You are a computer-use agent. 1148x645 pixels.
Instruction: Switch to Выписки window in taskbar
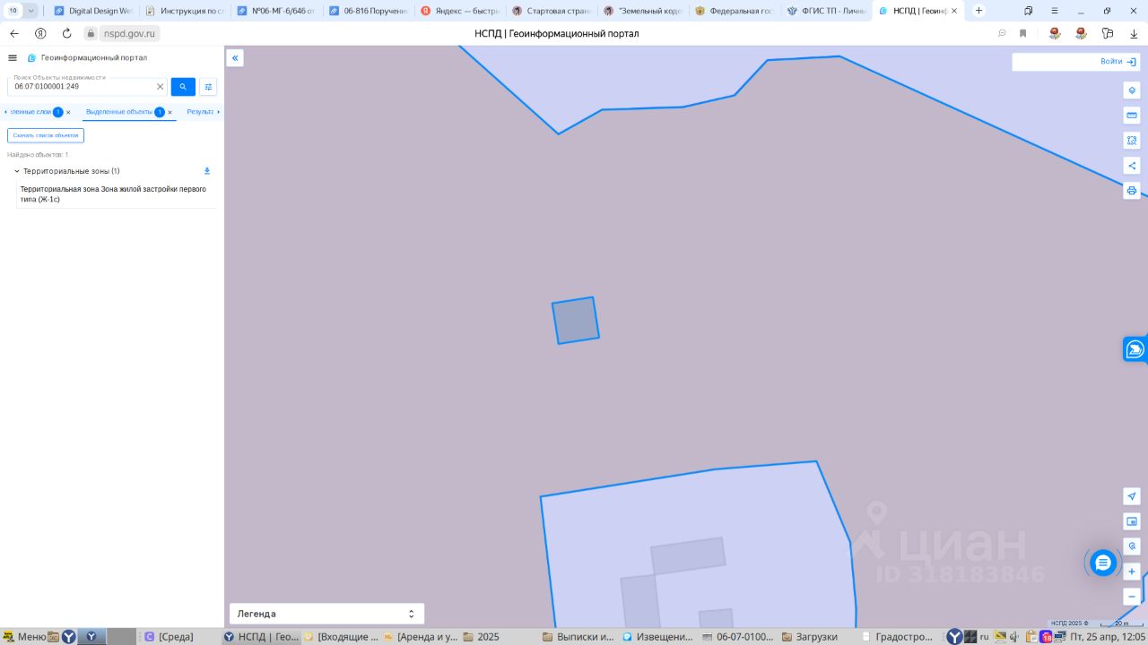[578, 637]
